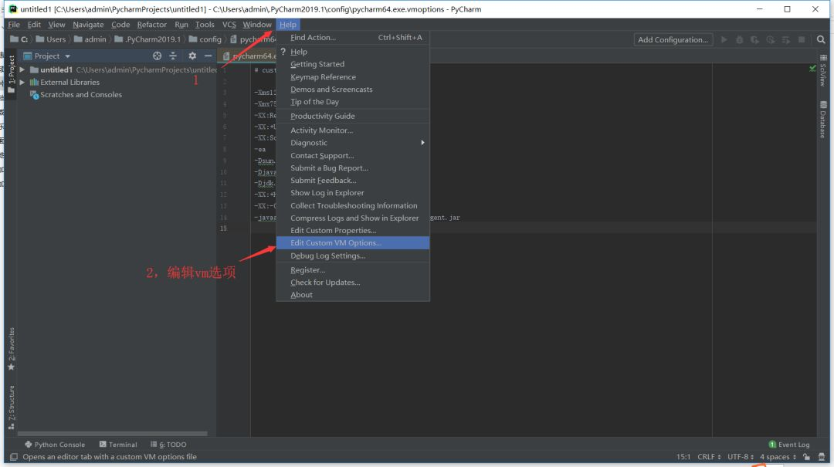Select Compress Logs and Show in Explorer
Image resolution: width=834 pixels, height=467 pixels.
(353, 218)
